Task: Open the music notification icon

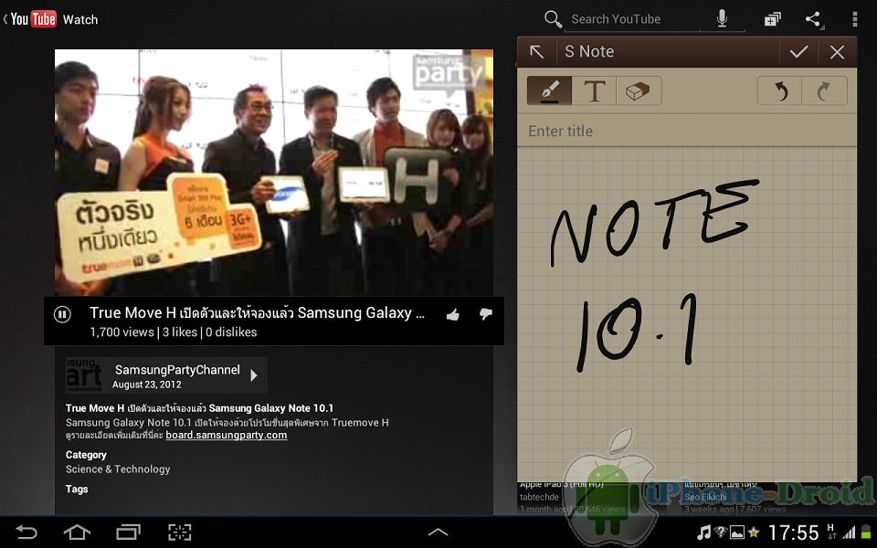Action: click(703, 532)
